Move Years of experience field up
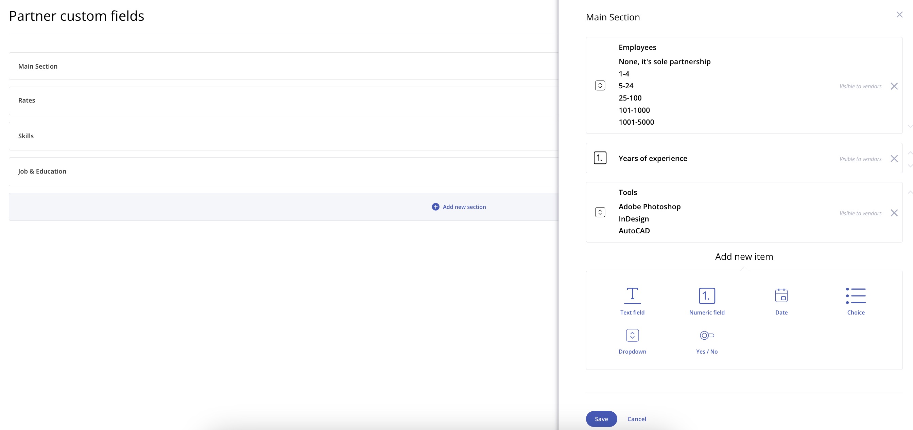 (x=910, y=153)
